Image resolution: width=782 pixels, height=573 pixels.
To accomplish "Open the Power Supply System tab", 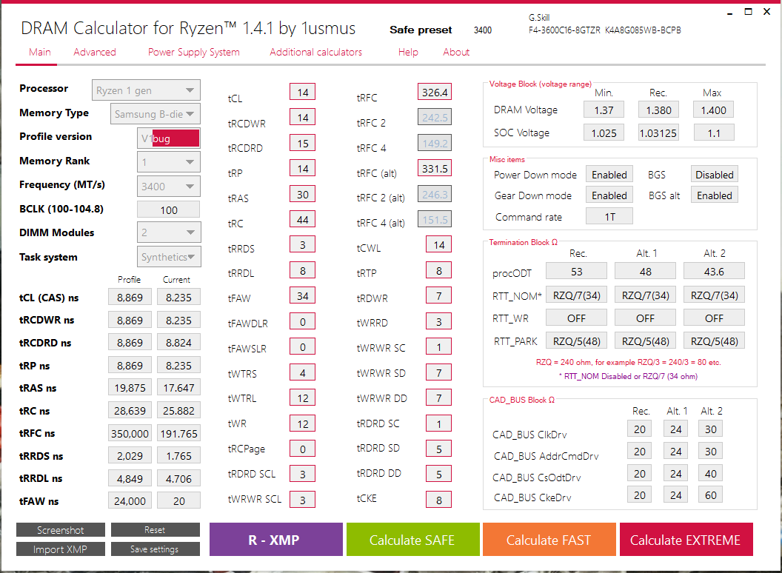I will tap(193, 52).
